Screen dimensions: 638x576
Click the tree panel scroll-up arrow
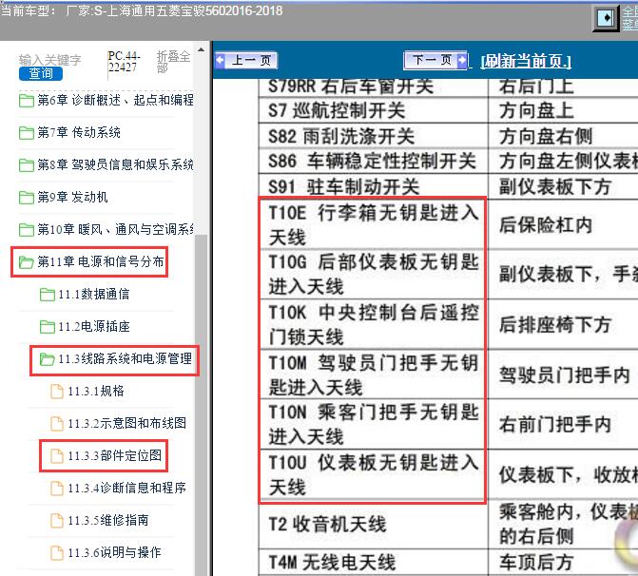click(x=201, y=49)
